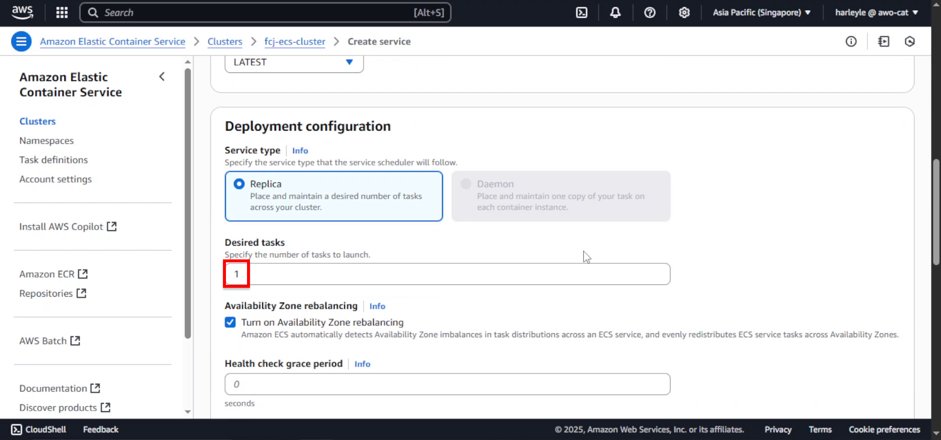The image size is (941, 440).
Task: Click the sidebar vertical scrollbar
Action: pos(188,203)
